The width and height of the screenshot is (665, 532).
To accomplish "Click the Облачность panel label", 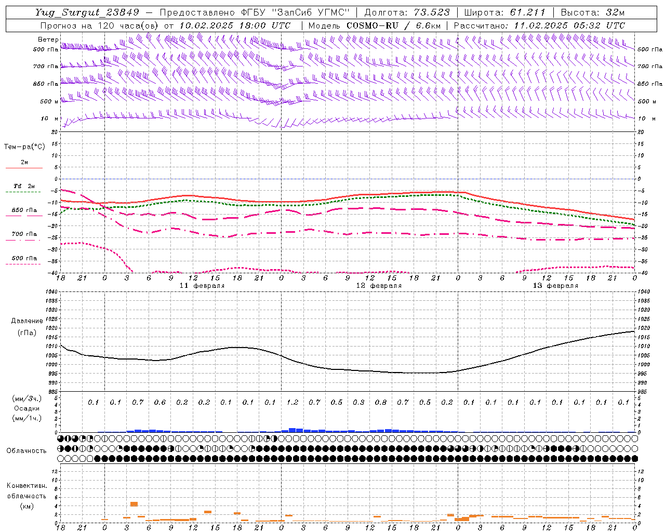I will click(x=26, y=451).
